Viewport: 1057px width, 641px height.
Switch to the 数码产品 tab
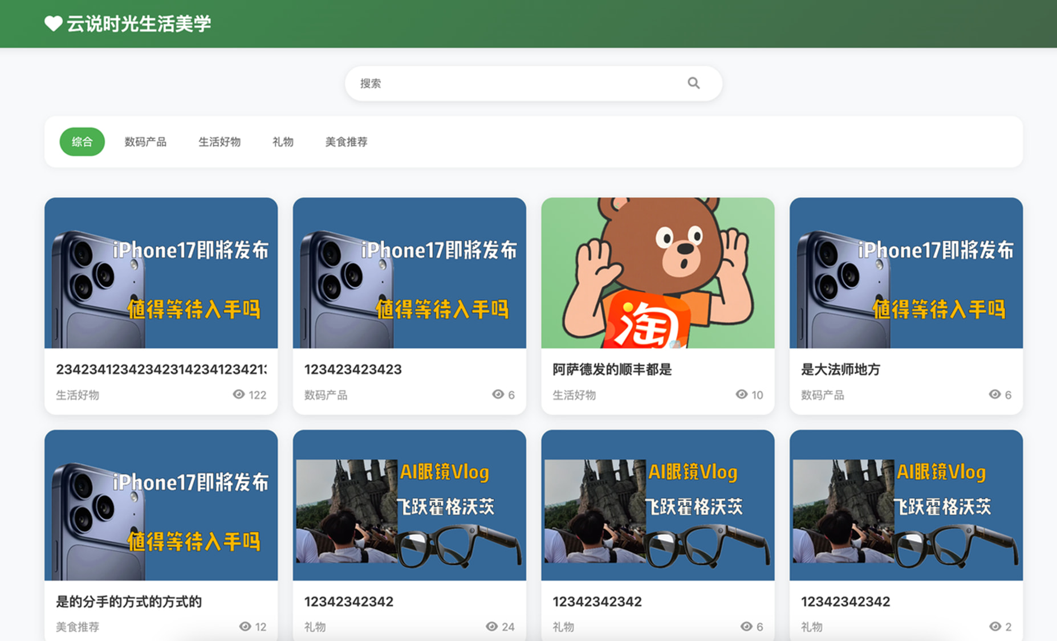pos(145,142)
